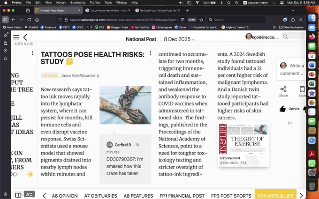Image resolution: width=319 pixels, height=199 pixels.
Task: Focus the Firefox search box
Action: [236, 20]
